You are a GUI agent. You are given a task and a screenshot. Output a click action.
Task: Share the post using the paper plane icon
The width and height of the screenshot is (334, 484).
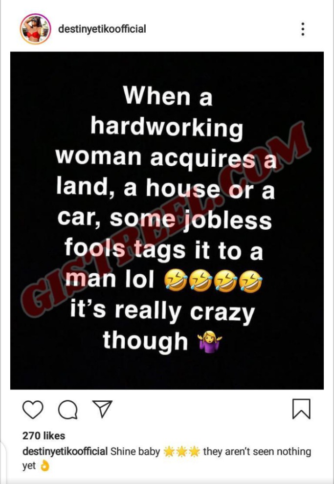(102, 409)
